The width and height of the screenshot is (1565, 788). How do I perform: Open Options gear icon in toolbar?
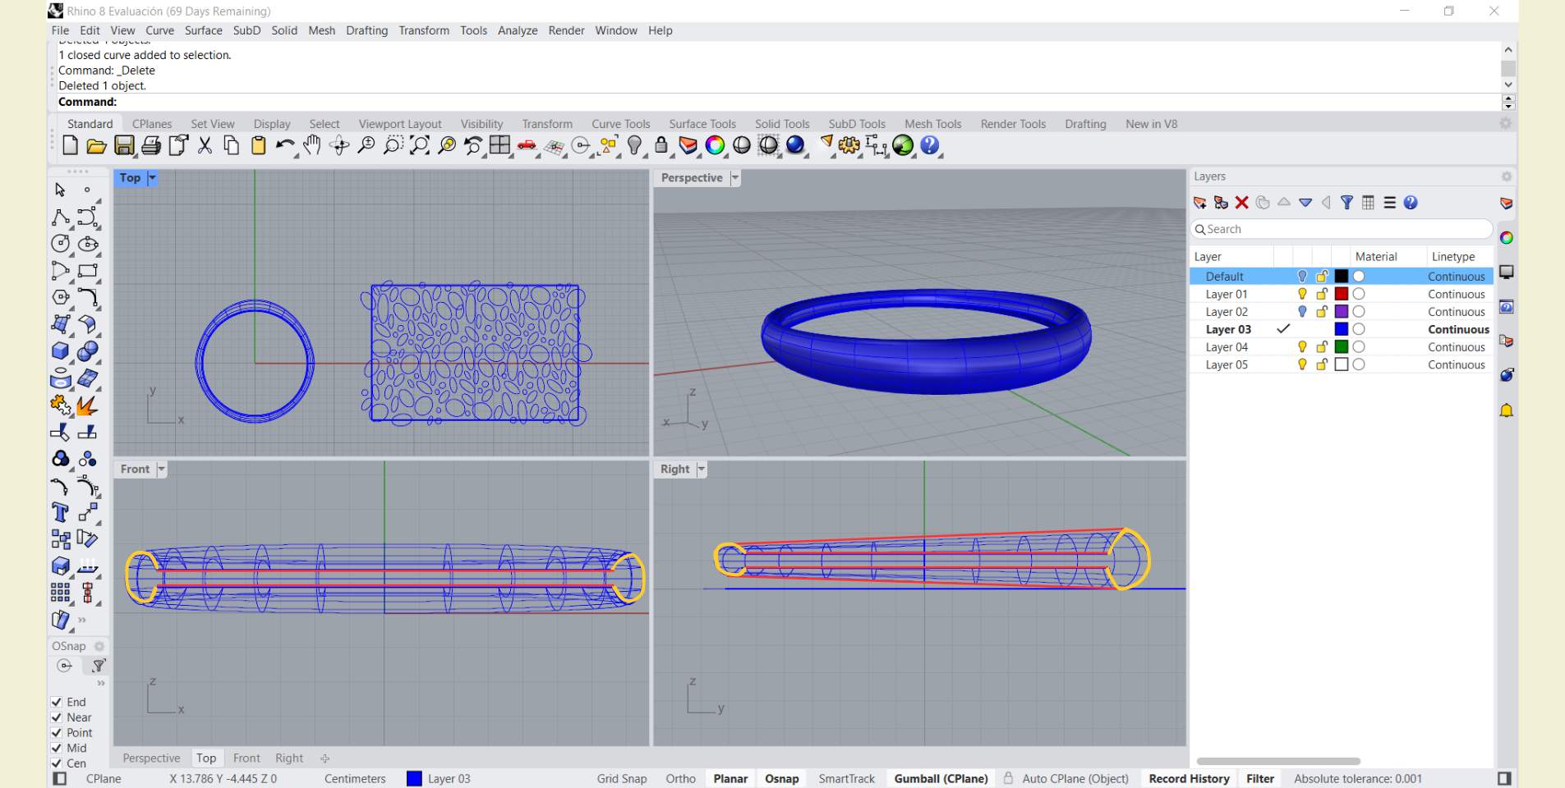(x=849, y=146)
